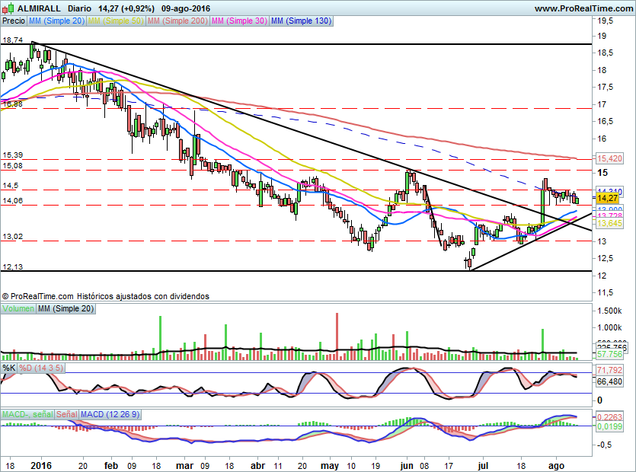Click the -0,5 MACD axis value
Screen dimensions: 636x472
pos(604,445)
